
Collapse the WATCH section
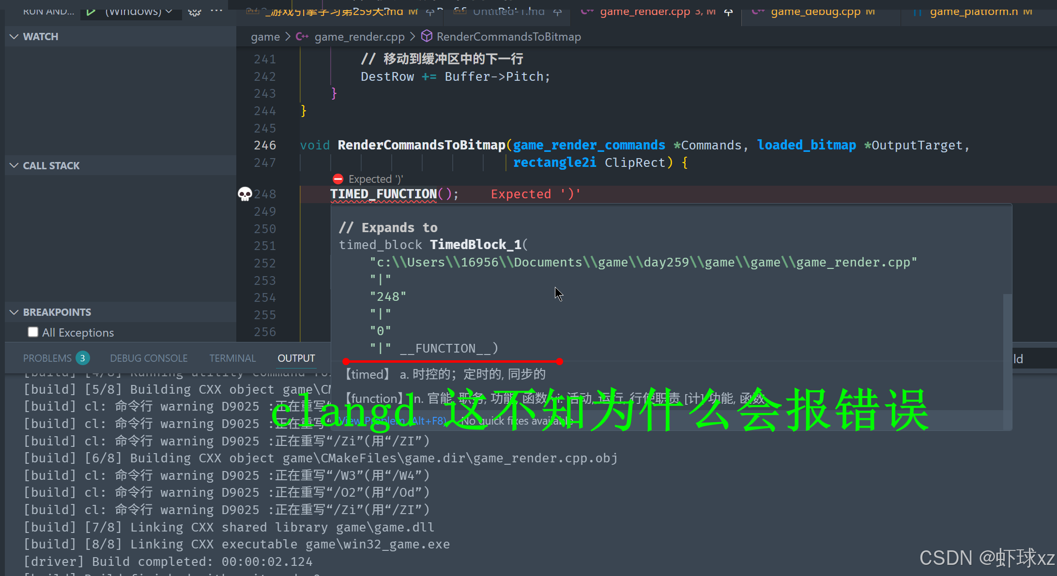coord(14,37)
